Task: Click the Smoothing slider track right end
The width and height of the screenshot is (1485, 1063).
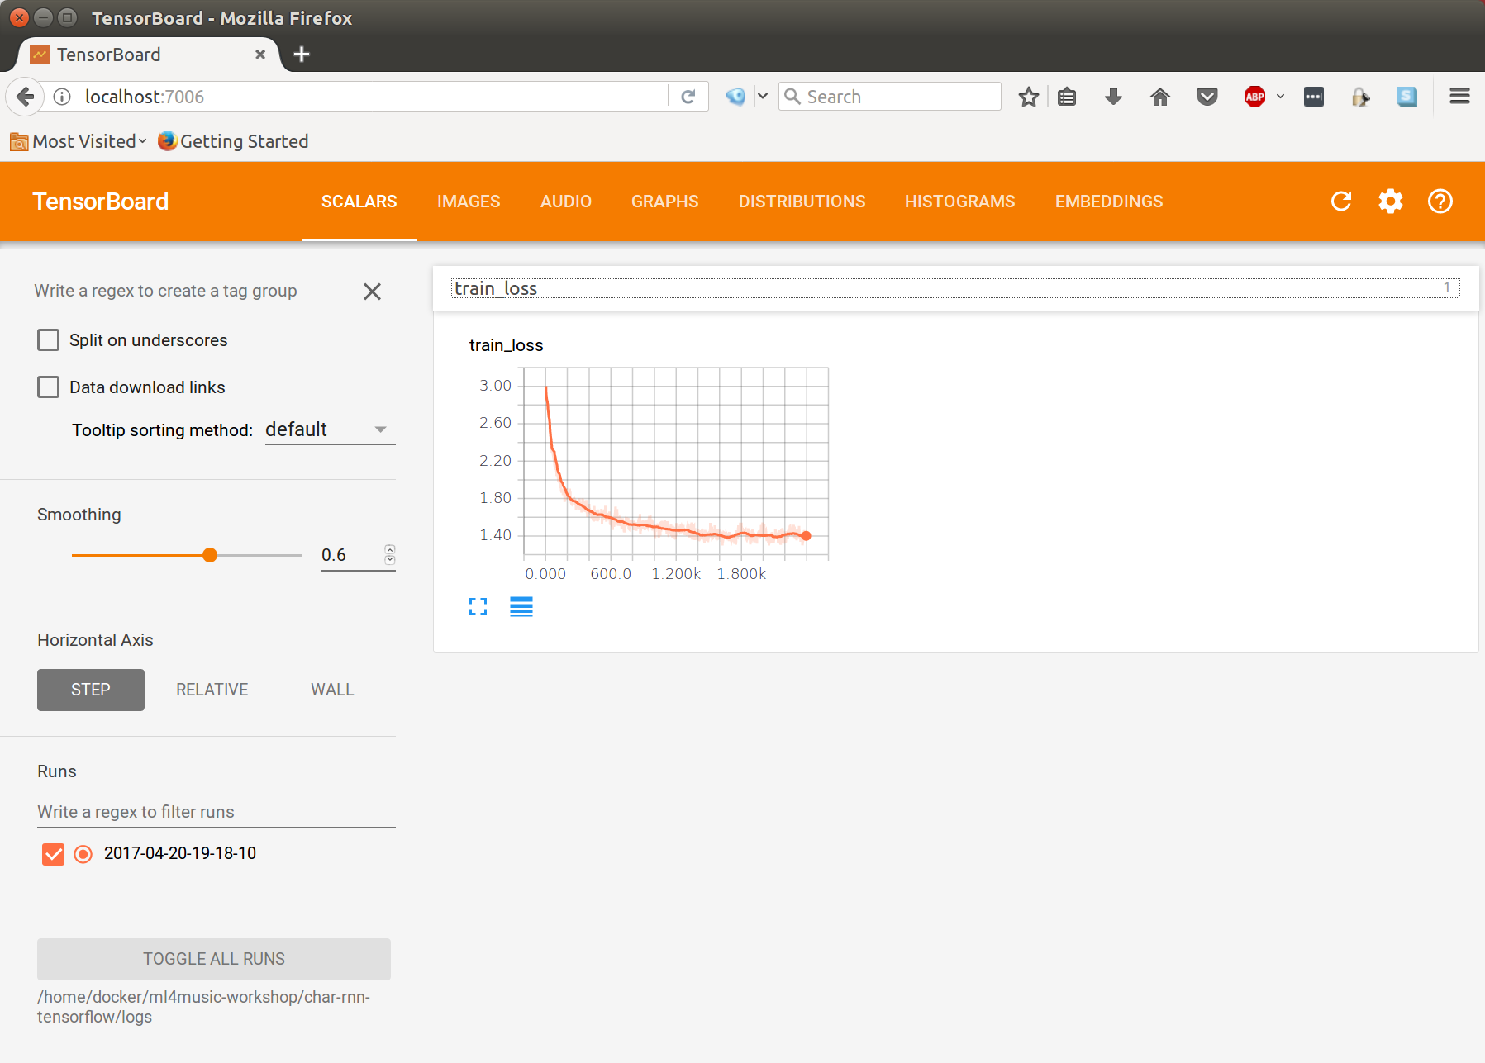Action: (x=299, y=555)
